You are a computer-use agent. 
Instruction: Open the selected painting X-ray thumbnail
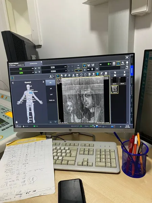click(115, 89)
